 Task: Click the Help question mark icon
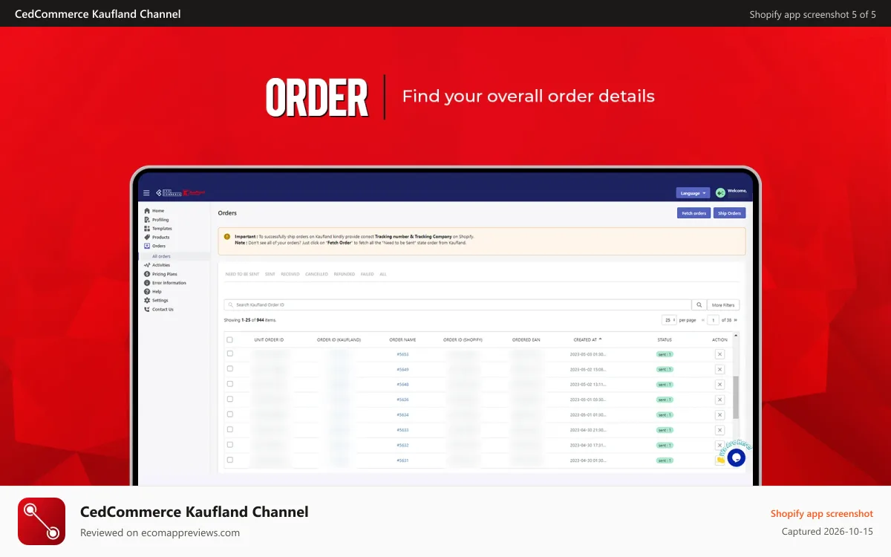point(147,292)
